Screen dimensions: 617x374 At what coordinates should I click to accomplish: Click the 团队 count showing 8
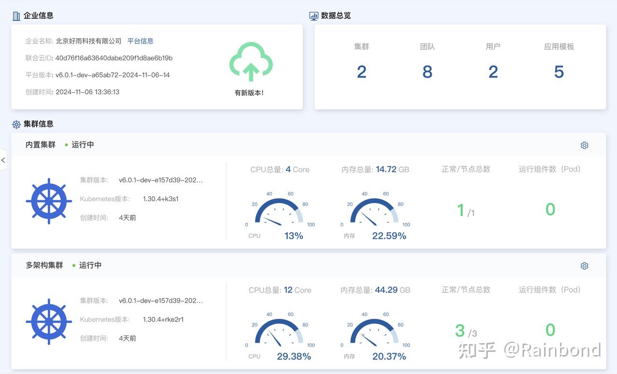pyautogui.click(x=427, y=72)
